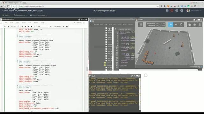Click the project name ros_developers_extra_class_n2_v2

[x=29, y=11]
